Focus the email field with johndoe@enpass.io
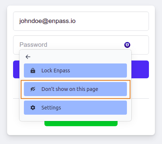Viewport: 162px width, 144px height. (x=81, y=21)
